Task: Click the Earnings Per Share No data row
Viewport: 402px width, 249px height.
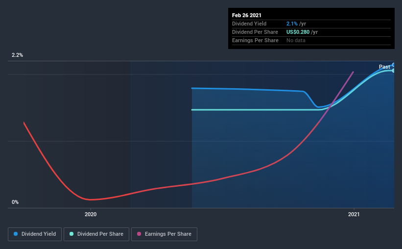Action: [311, 40]
